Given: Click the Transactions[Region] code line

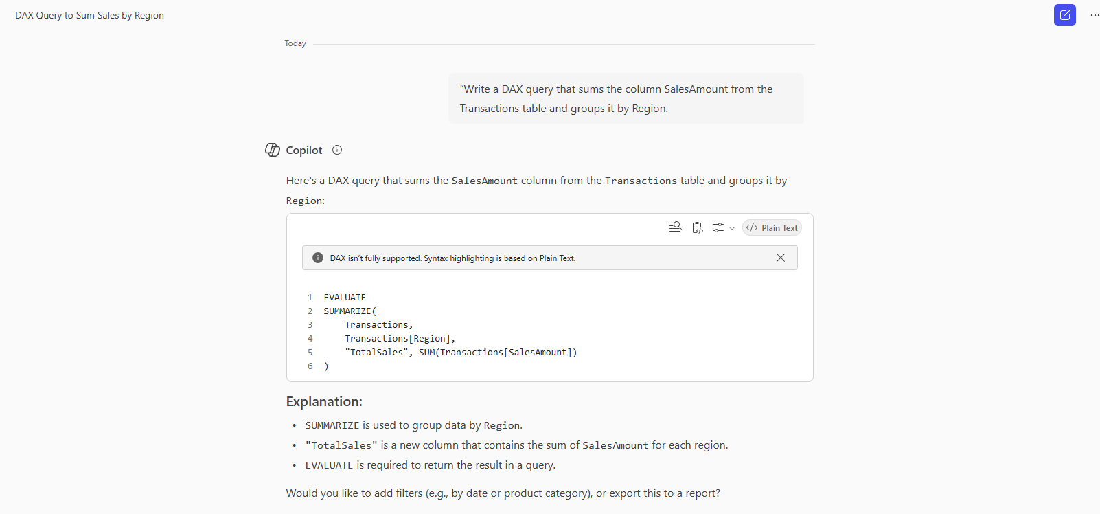Looking at the screenshot, I should coord(400,339).
